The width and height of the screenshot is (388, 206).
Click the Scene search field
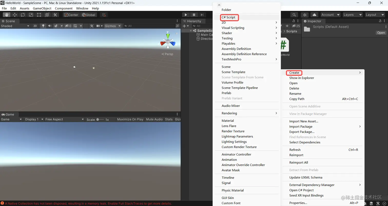click(149, 26)
